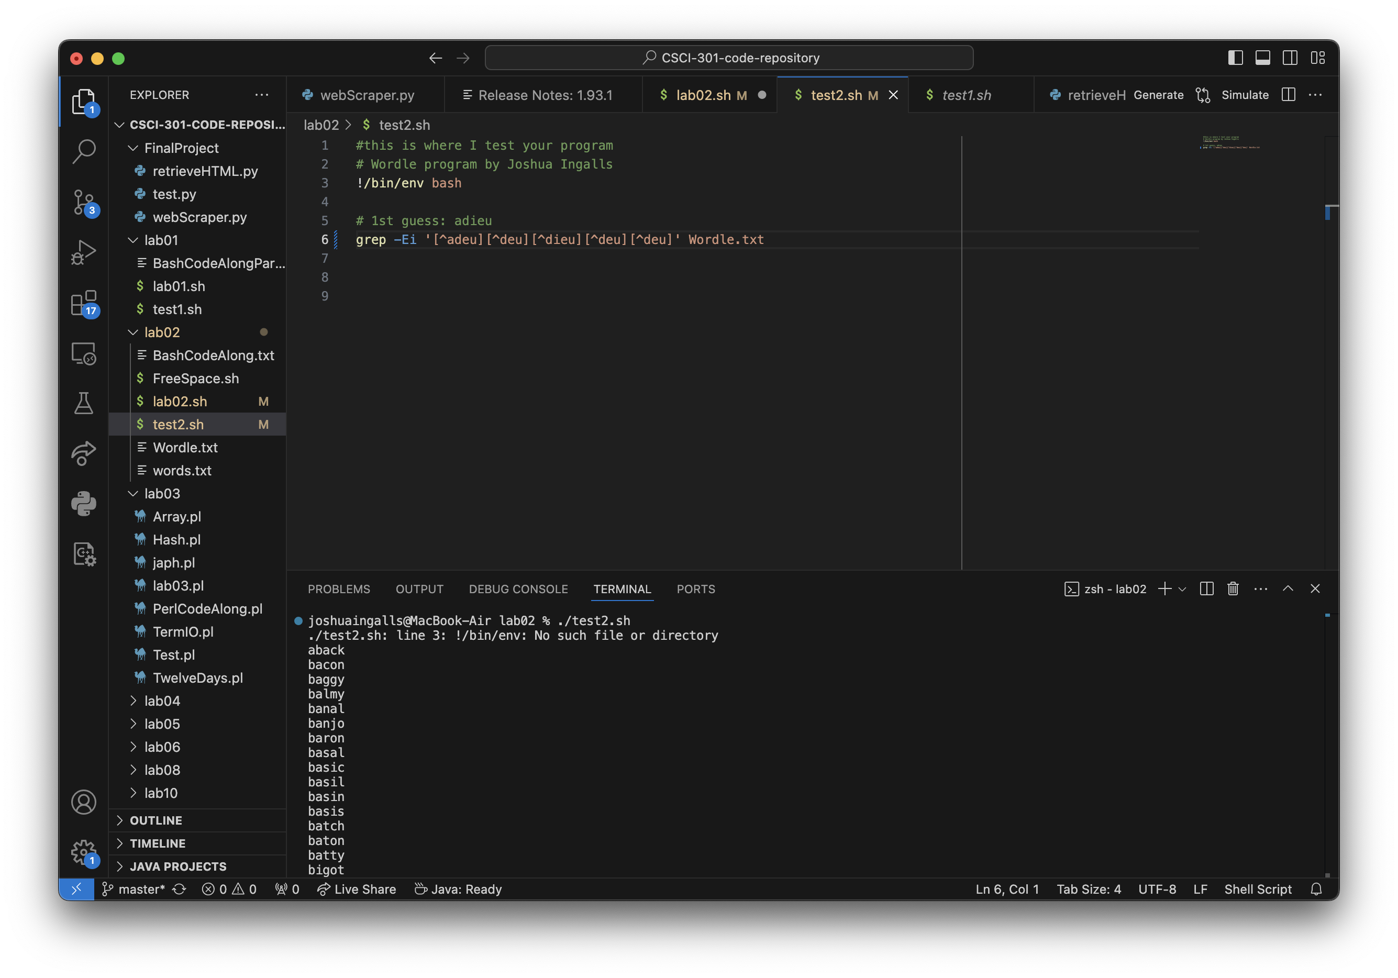Toggle the bottom panel layout icon
This screenshot has width=1398, height=978.
click(1263, 58)
